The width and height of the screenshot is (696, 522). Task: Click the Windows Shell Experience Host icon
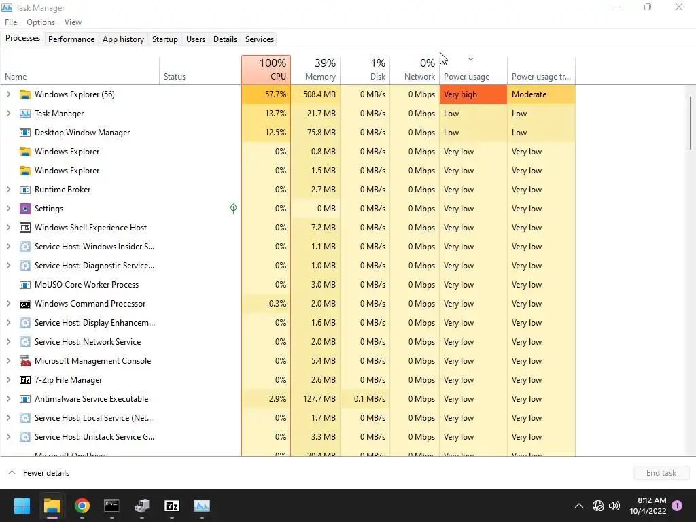[25, 228]
